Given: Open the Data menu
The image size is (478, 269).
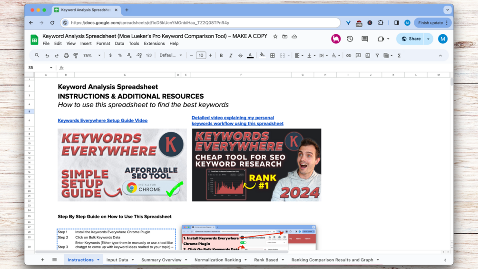Looking at the screenshot, I should click(x=119, y=44).
